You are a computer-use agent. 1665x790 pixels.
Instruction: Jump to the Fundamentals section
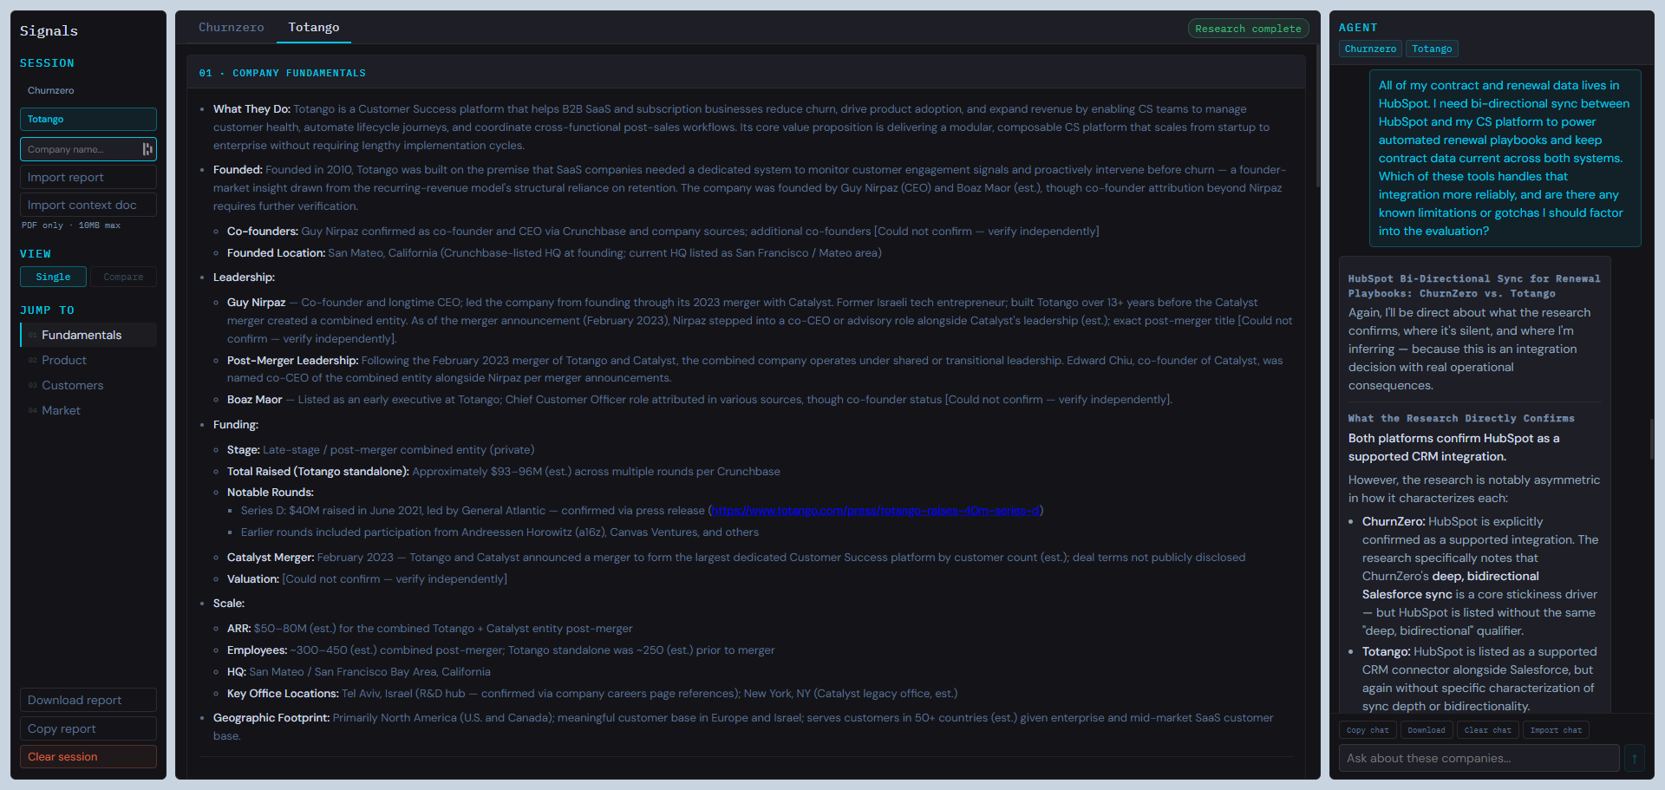click(88, 335)
